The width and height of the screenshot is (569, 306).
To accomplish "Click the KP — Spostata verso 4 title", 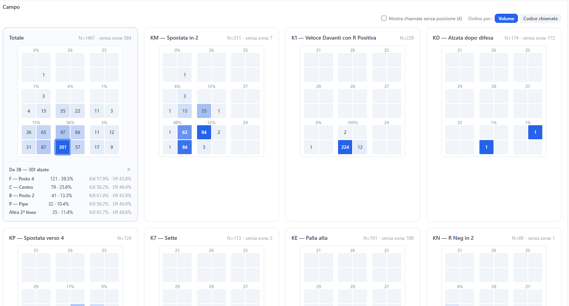I will (37, 238).
